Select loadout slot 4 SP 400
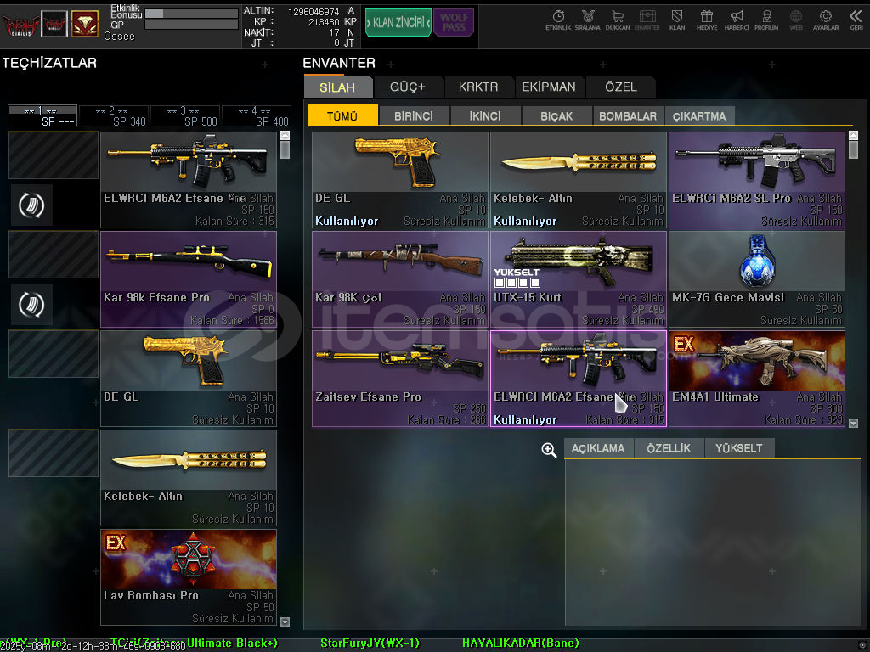Image resolution: width=870 pixels, height=652 pixels. click(257, 115)
